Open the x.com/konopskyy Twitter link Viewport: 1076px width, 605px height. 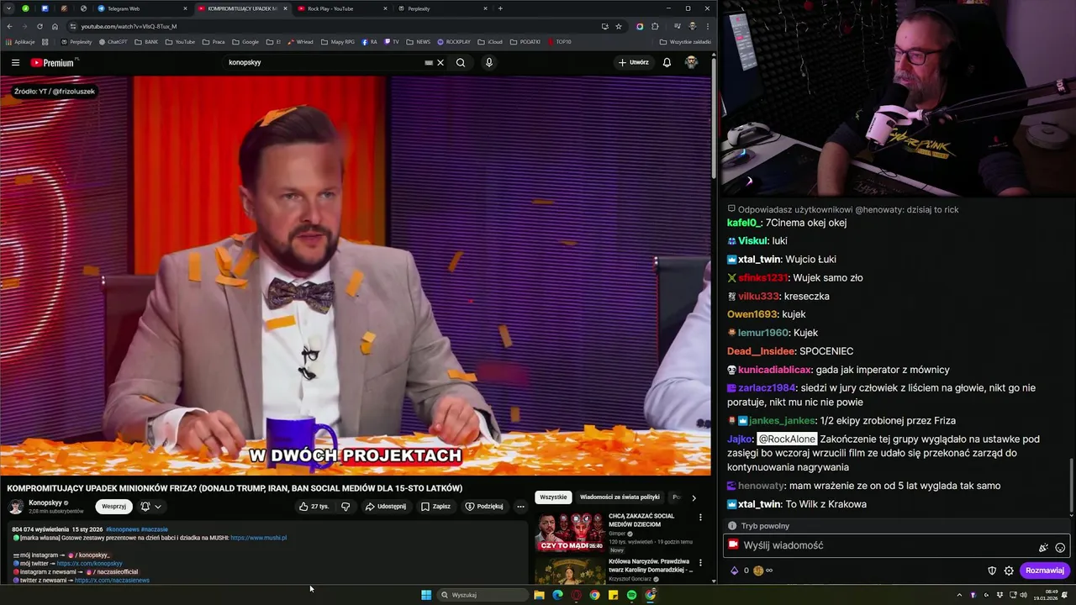(x=89, y=563)
